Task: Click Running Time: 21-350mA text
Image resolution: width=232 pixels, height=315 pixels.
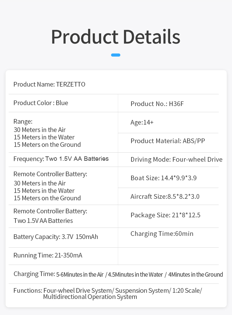Action: (48, 255)
